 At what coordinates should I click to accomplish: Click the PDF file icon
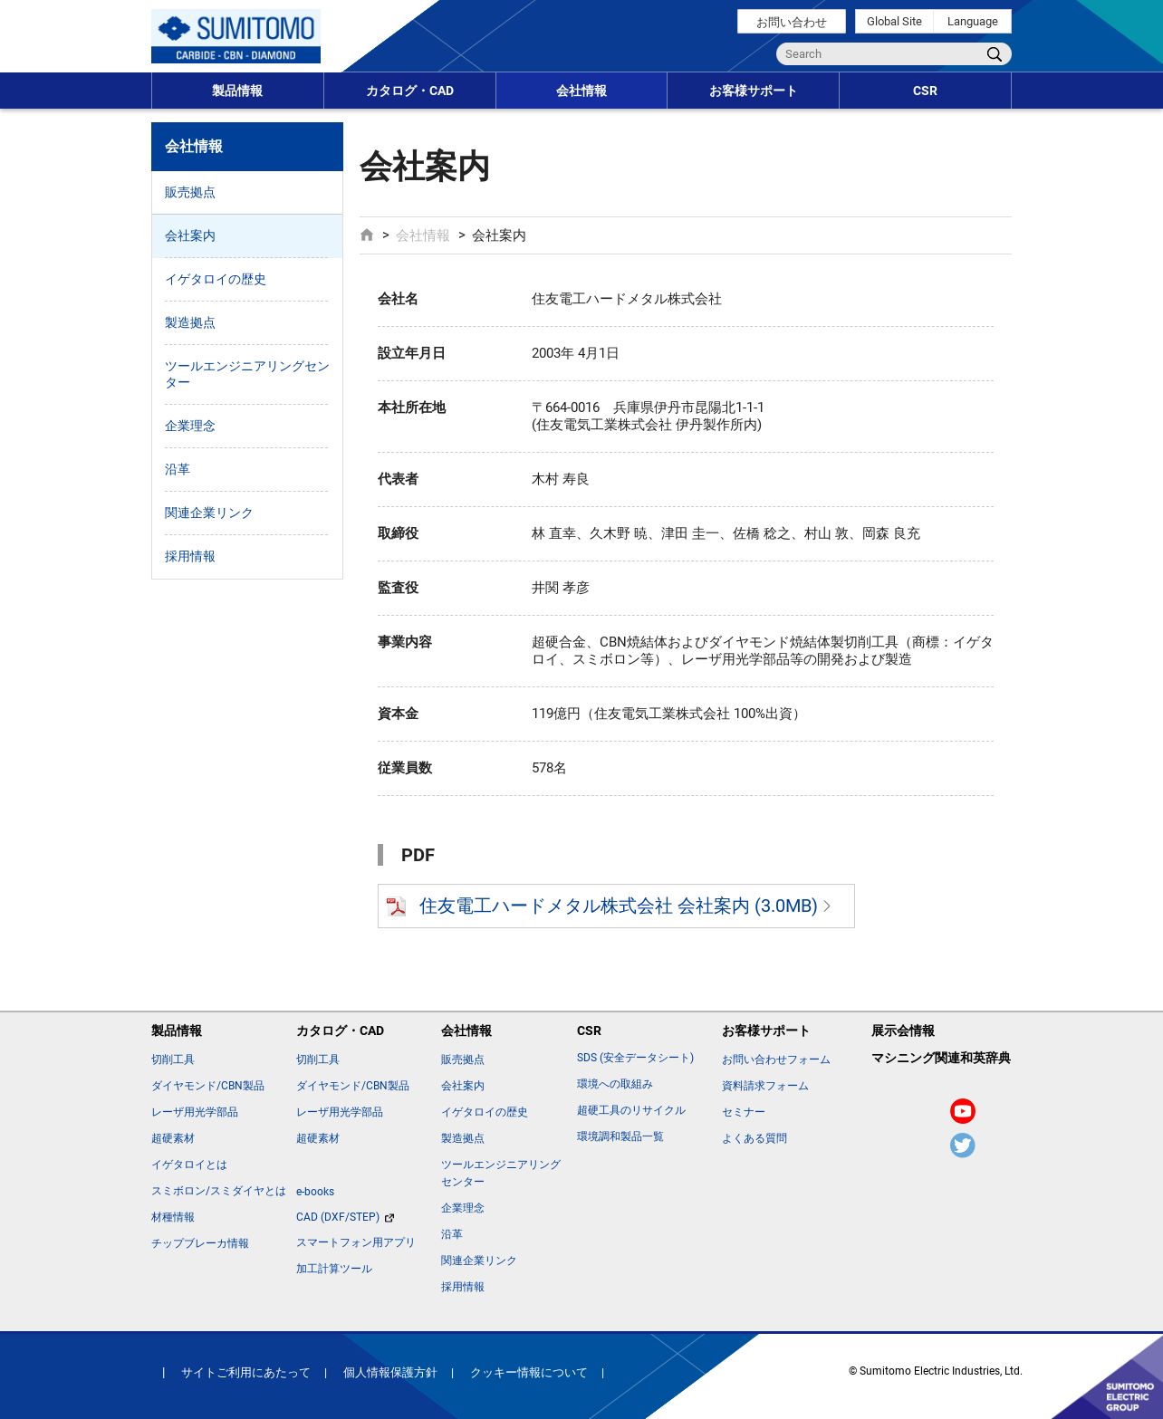pos(396,906)
